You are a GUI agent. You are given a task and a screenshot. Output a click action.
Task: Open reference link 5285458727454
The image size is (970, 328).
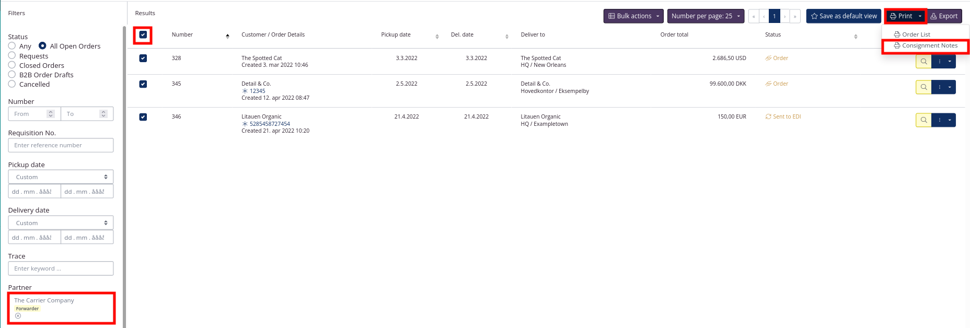pos(270,124)
